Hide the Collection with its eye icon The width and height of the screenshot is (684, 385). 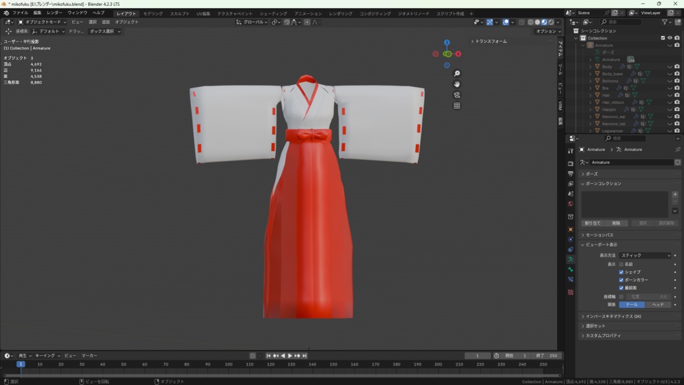click(669, 38)
